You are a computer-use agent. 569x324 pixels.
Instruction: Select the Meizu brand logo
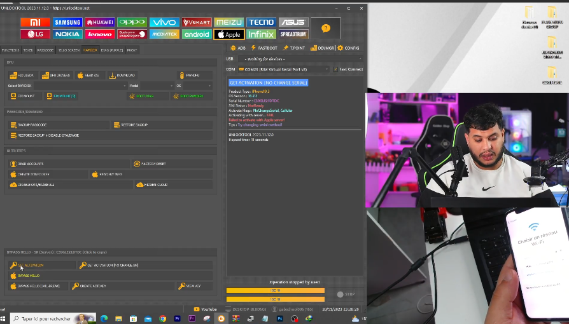tap(229, 22)
